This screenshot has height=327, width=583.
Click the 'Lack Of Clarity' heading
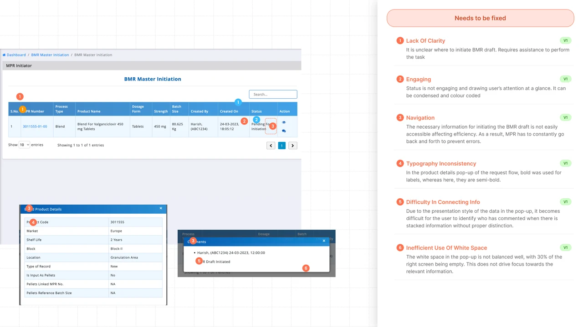(425, 41)
